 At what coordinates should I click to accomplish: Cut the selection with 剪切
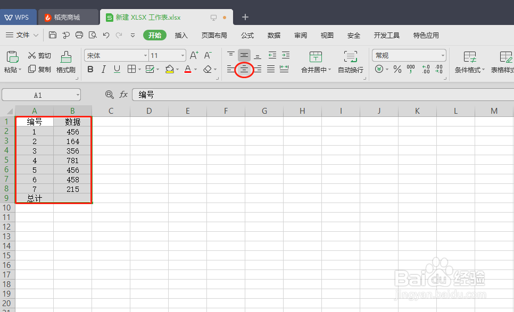tap(39, 55)
